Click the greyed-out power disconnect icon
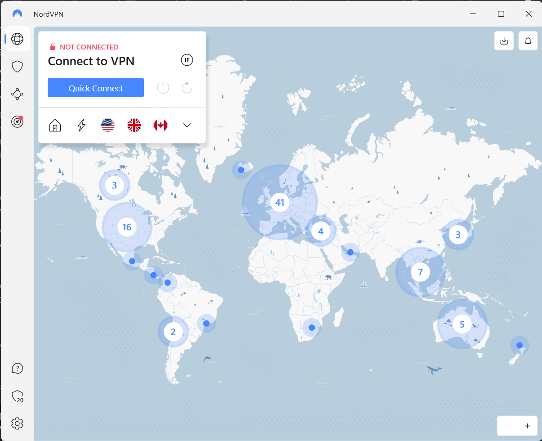The image size is (542, 441). 163,88
